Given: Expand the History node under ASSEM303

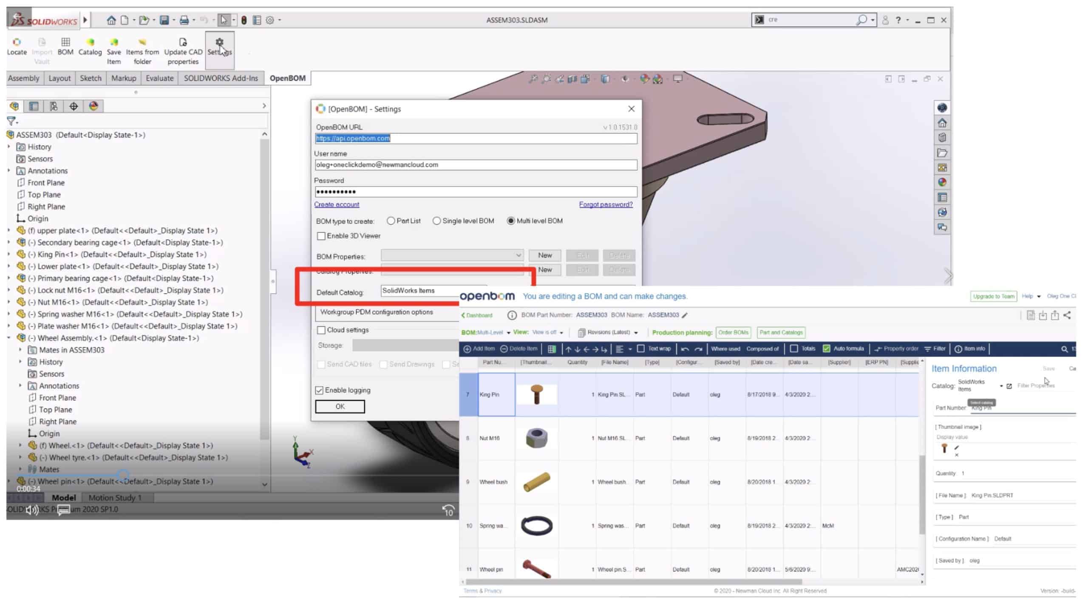Looking at the screenshot, I should (9, 147).
